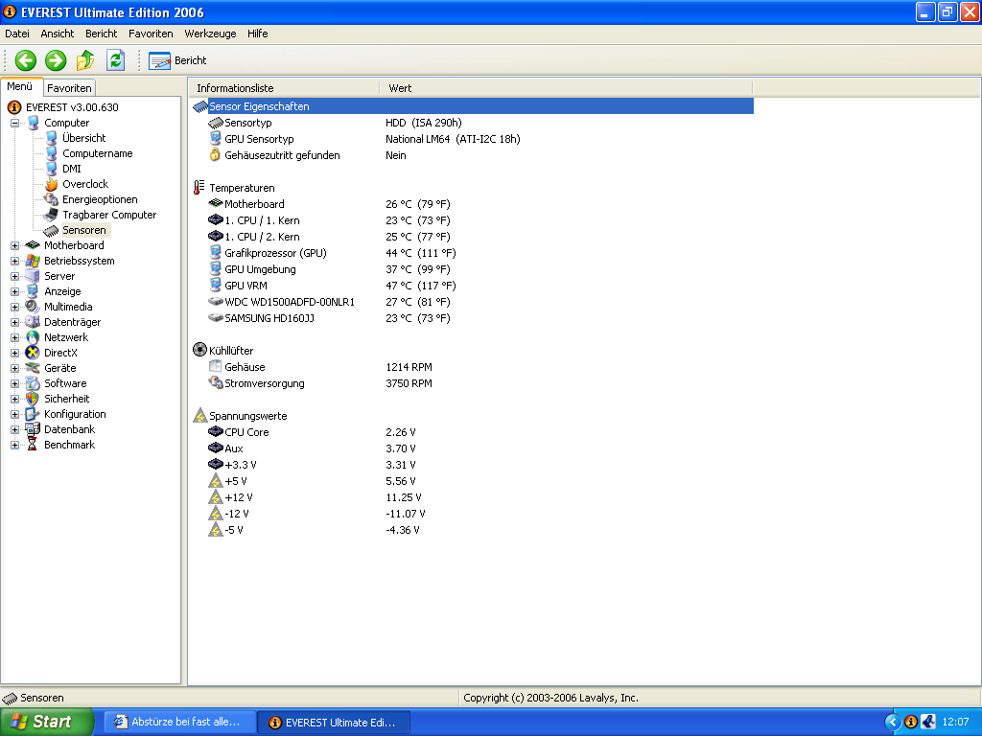
Task: Switch to the Favoriten tab
Action: tap(69, 88)
